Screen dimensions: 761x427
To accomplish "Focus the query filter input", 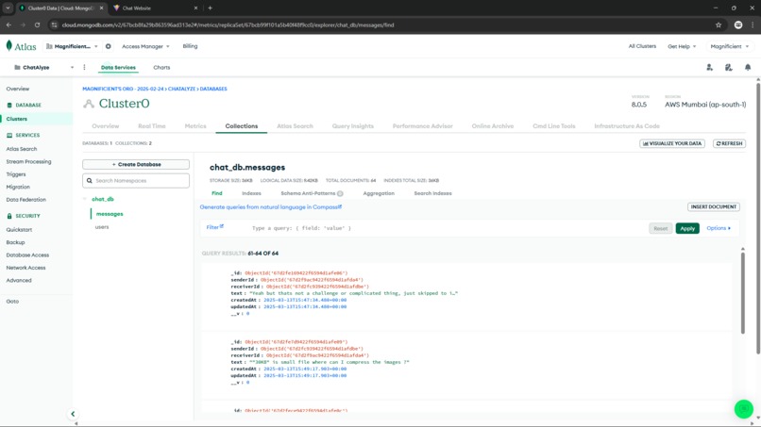I will pos(447,228).
